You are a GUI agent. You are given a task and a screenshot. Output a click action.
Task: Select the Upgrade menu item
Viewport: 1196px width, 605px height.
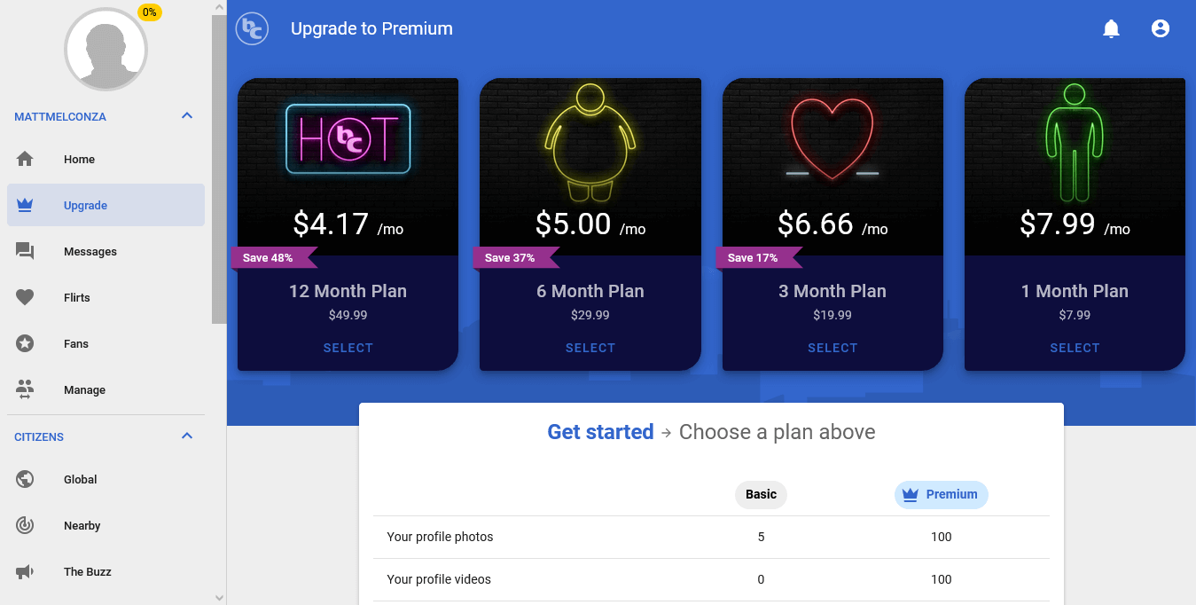[106, 205]
